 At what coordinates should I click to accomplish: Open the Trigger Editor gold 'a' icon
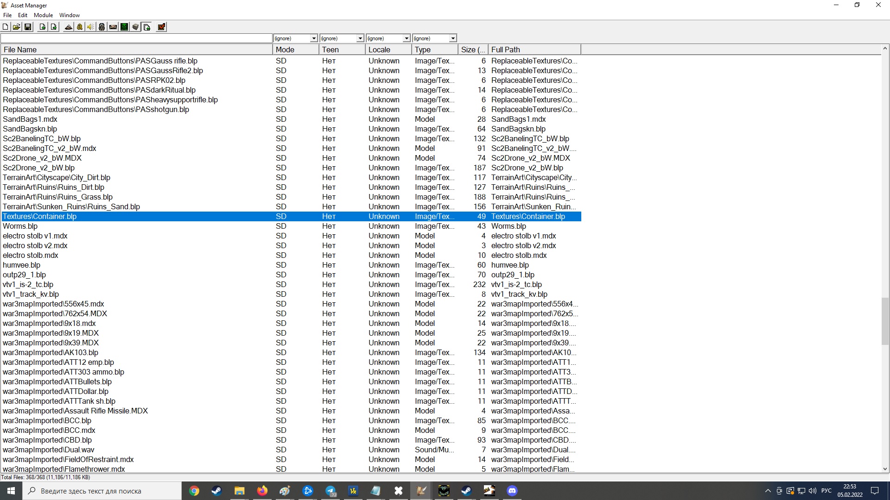pyautogui.click(x=80, y=27)
